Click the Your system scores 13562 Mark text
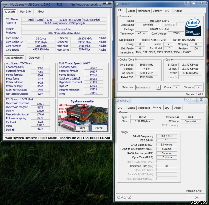This screenshot has height=205, width=209. (31, 138)
